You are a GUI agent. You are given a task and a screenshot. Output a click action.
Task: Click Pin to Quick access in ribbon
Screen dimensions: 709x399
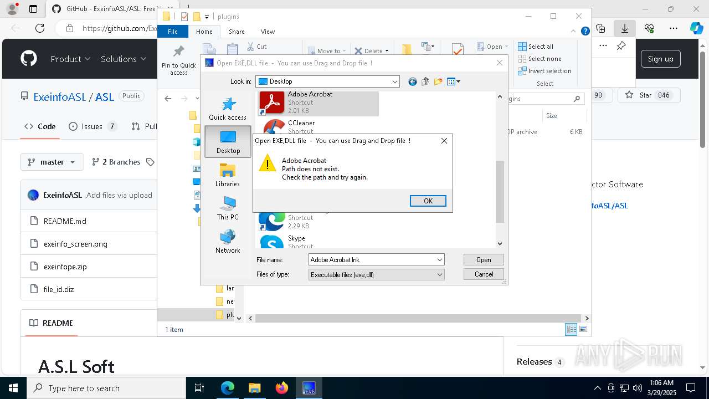pyautogui.click(x=178, y=60)
